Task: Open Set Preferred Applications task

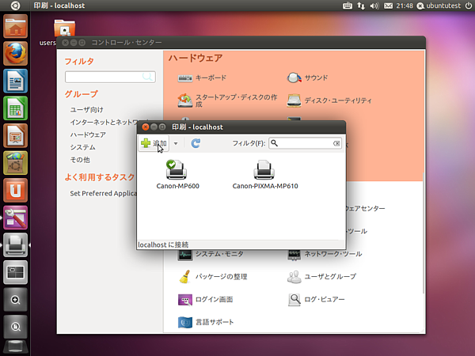Action: (x=103, y=194)
